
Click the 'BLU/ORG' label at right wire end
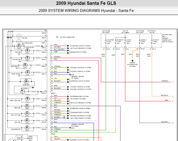click(165, 122)
